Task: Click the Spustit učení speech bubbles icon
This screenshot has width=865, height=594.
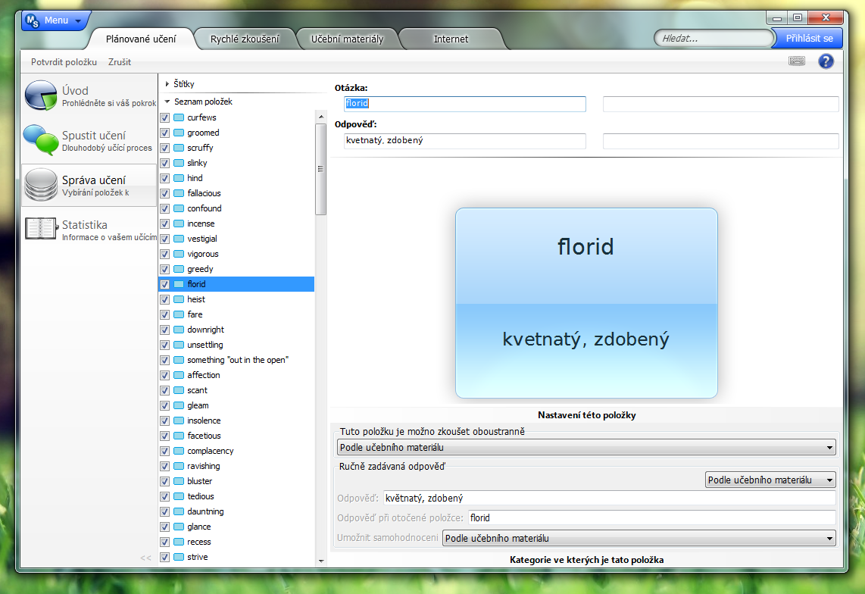Action: coord(41,140)
